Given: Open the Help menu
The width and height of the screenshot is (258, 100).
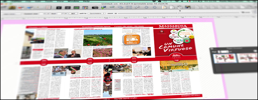Looking at the screenshot, I should 86,1.
